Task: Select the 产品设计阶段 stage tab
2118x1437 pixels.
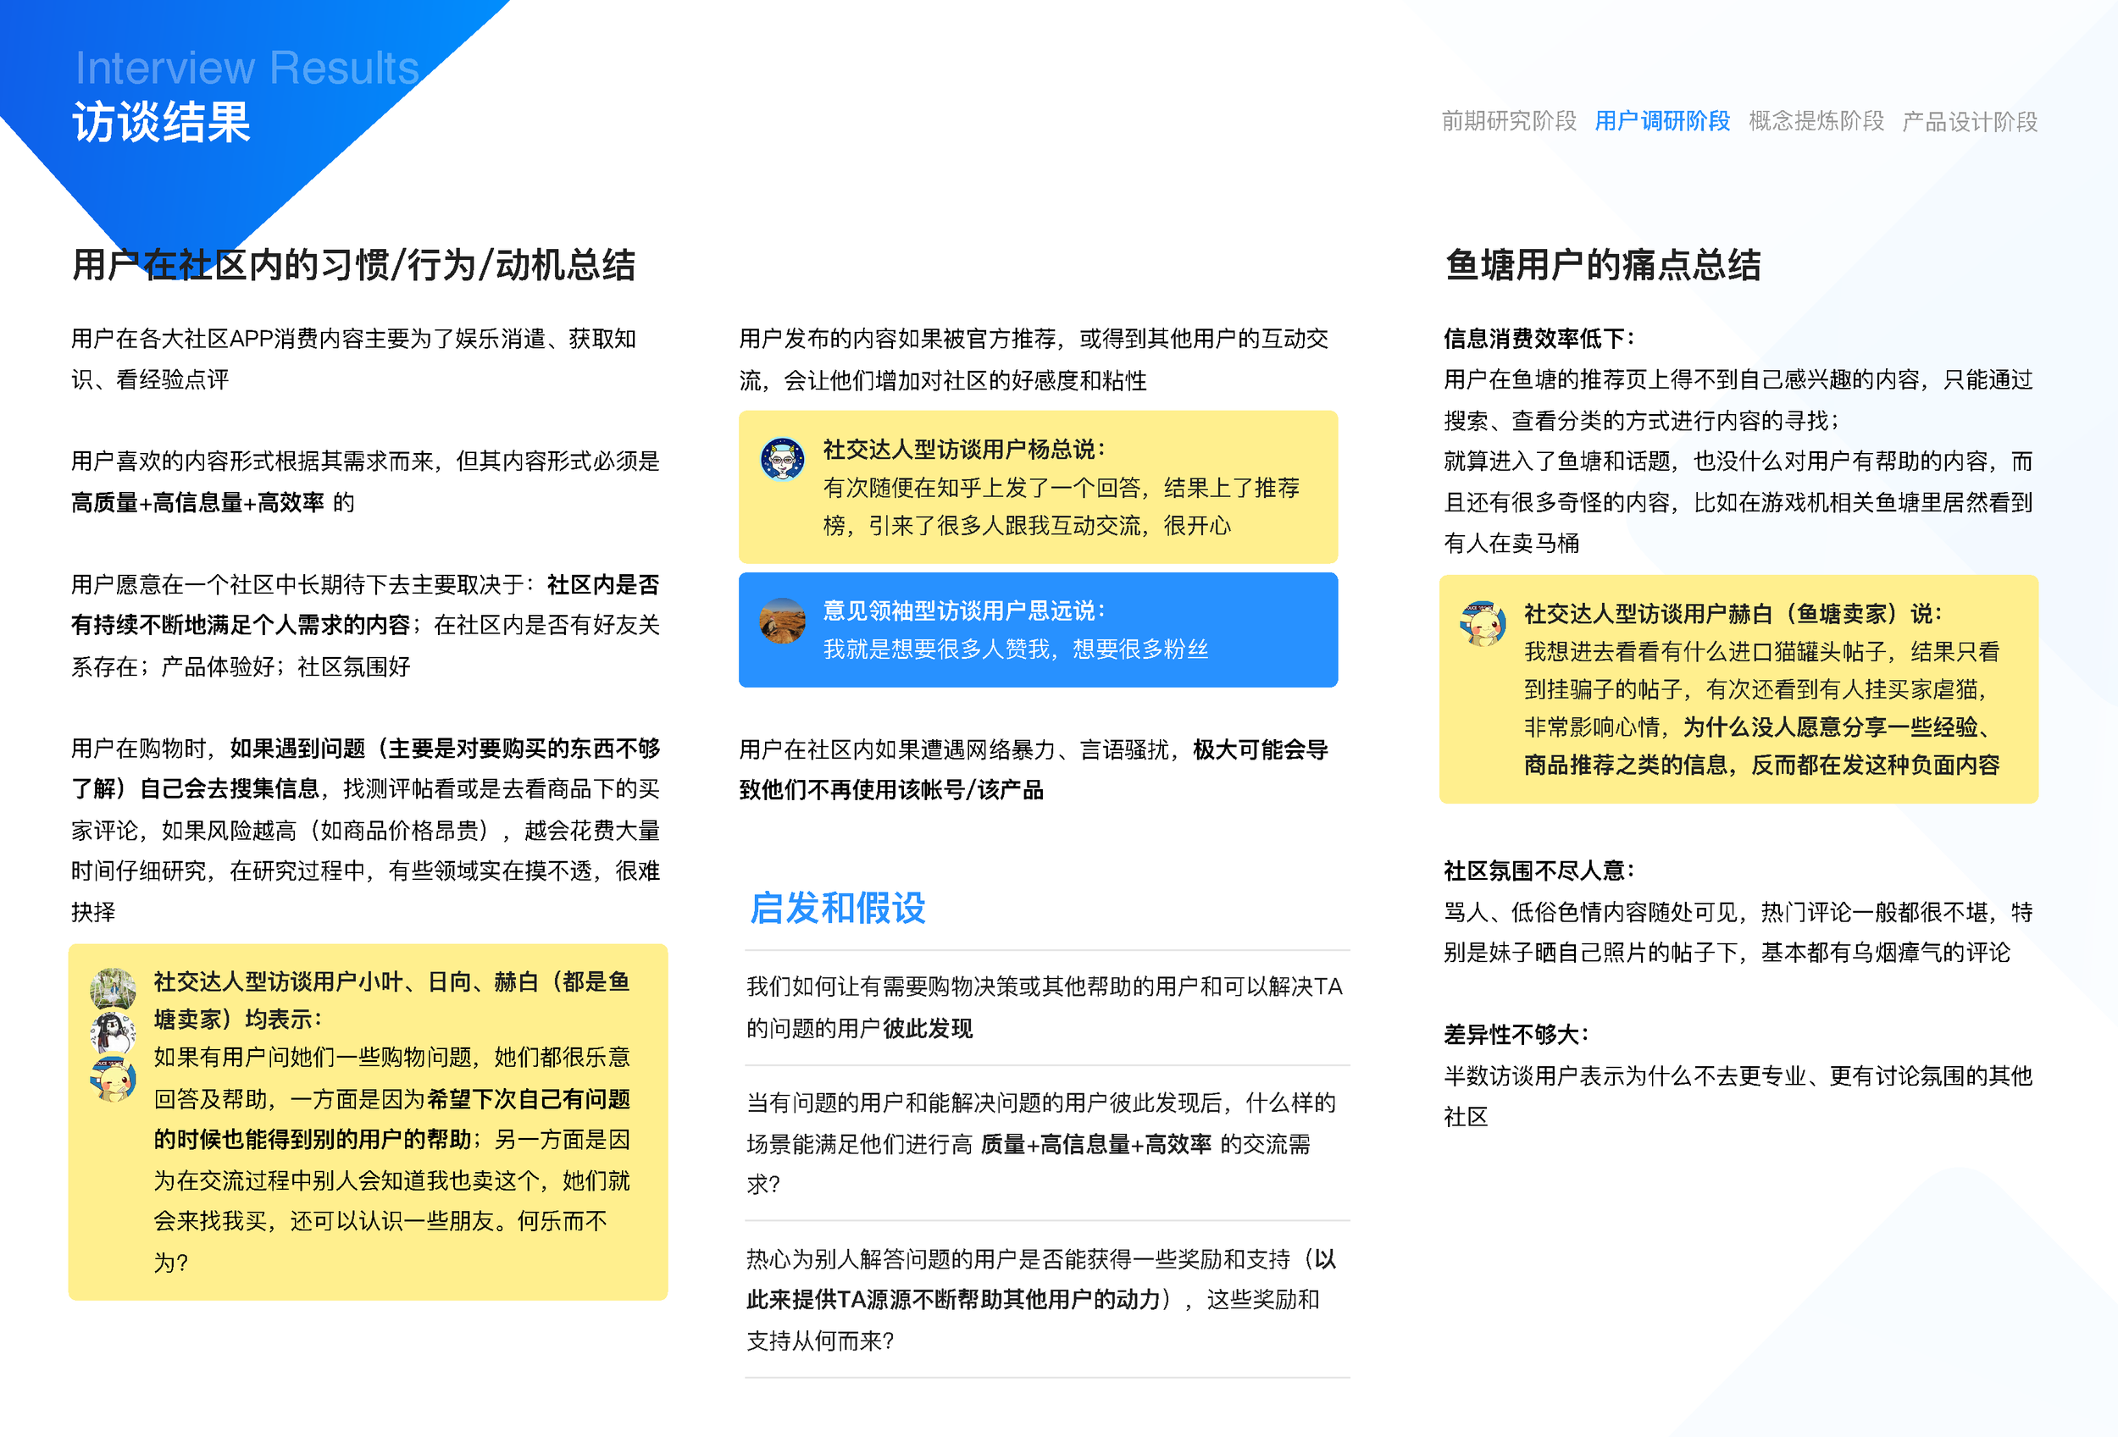Action: (1970, 121)
